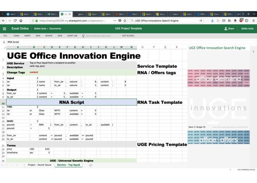Click the red extension icon in toolbar
Screen dimensions: 257x183
tap(241, 20)
